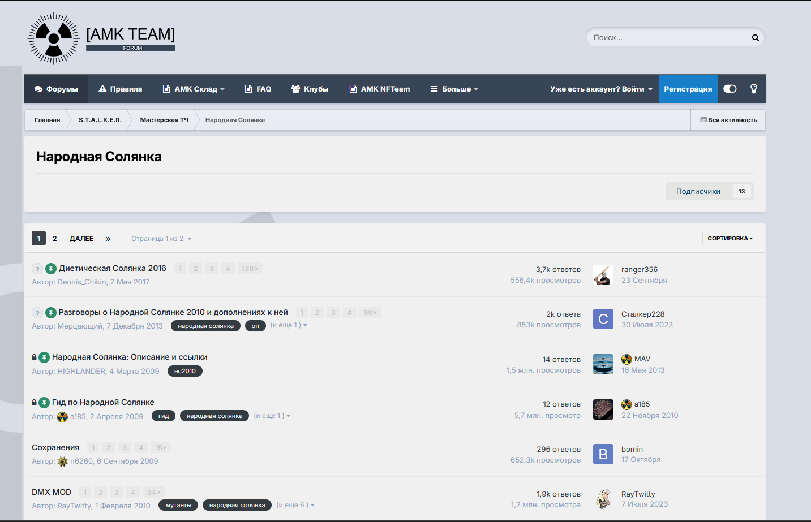Click pinned icon of Гид по Народной Солянке
The image size is (811, 522).
tap(44, 403)
